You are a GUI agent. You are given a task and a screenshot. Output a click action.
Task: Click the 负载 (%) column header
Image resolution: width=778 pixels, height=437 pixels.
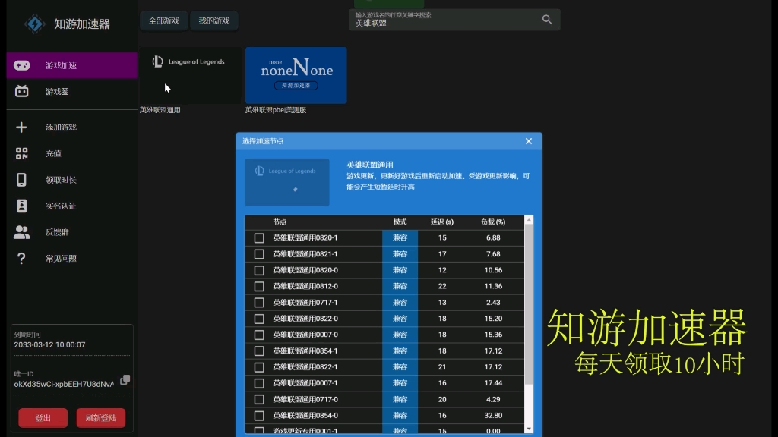click(x=493, y=222)
